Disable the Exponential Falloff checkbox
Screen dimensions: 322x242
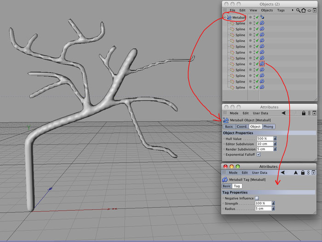tap(259, 154)
